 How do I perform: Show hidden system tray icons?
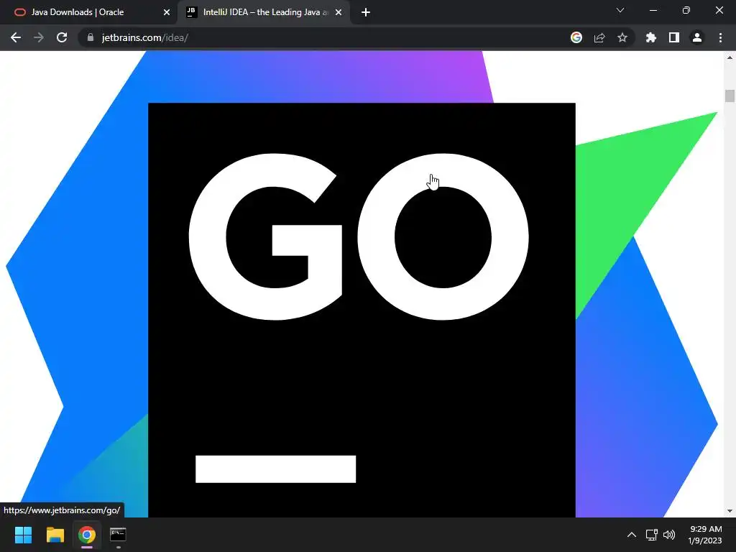(x=632, y=535)
